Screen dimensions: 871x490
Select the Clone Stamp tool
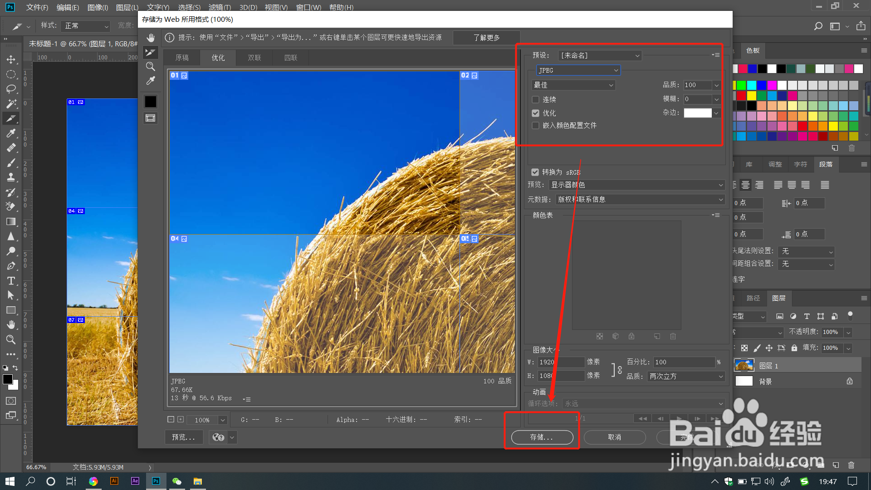tap(11, 177)
